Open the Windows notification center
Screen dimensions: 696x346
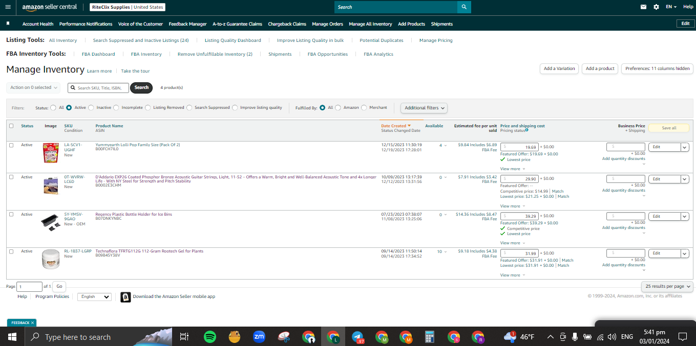tap(682, 337)
